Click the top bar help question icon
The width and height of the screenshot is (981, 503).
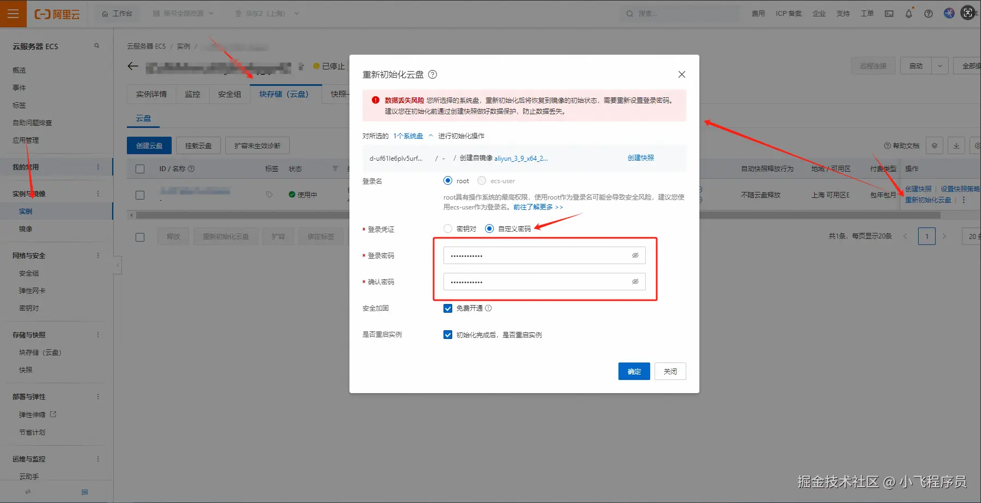[929, 14]
